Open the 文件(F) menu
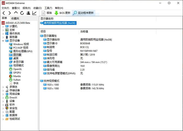Image resolution: width=183 pixels, height=131 pixels. [x=5, y=8]
